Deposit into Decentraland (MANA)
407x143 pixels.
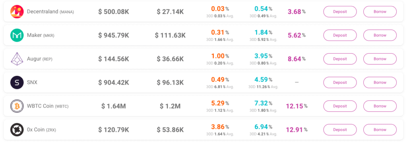(x=340, y=12)
